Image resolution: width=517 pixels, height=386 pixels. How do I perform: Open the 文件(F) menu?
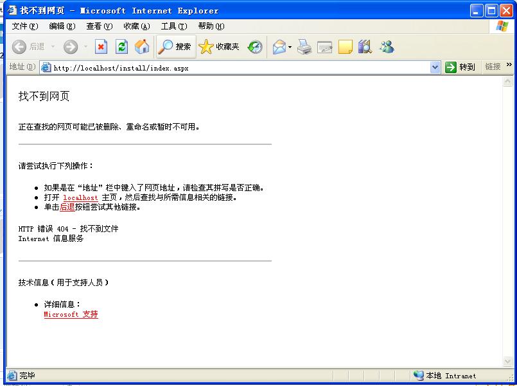(x=25, y=26)
